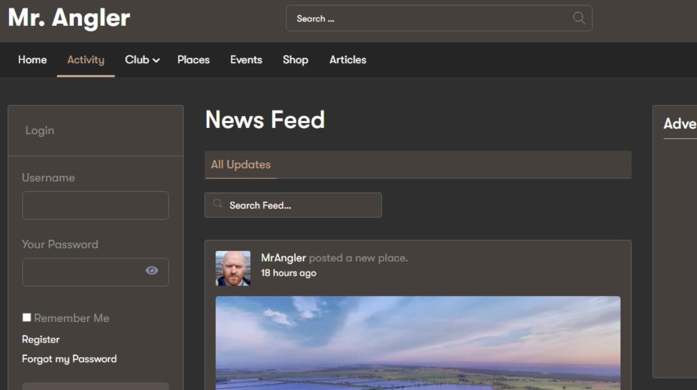Image resolution: width=697 pixels, height=390 pixels.
Task: Open the Articles menu item
Action: 348,60
